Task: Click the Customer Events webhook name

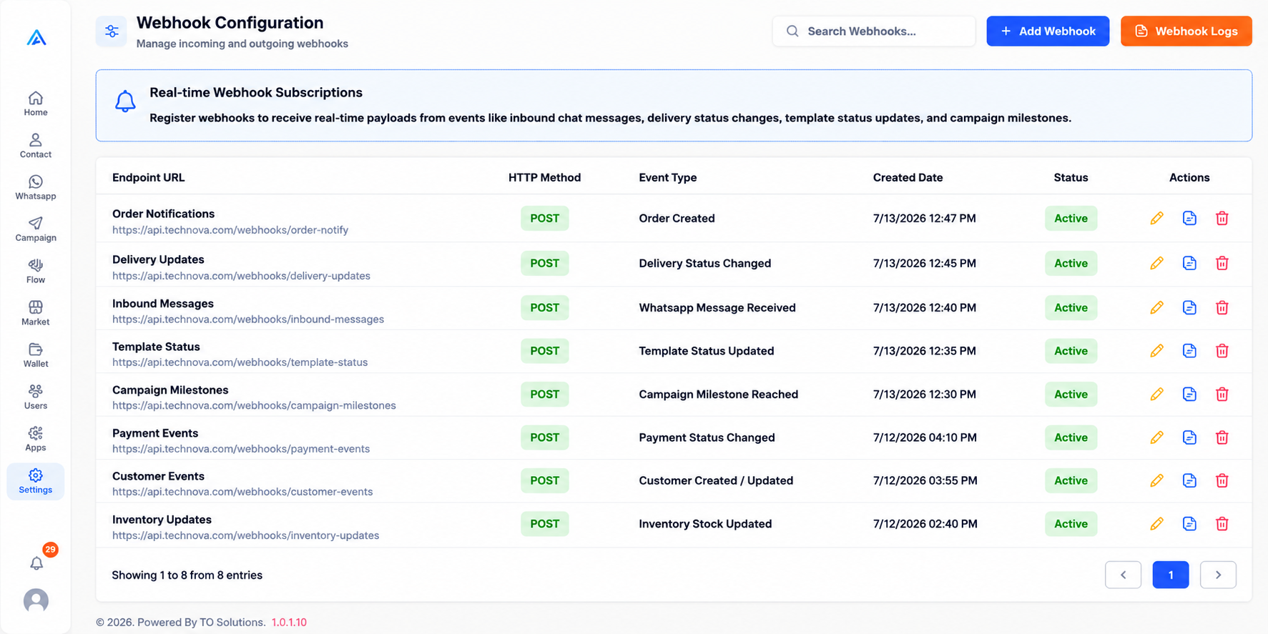Action: (x=158, y=476)
